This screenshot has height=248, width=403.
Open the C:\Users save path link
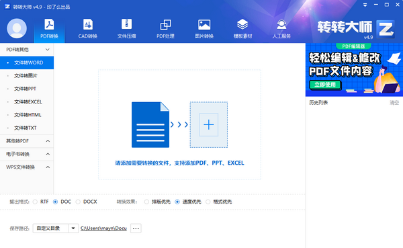tap(103, 229)
